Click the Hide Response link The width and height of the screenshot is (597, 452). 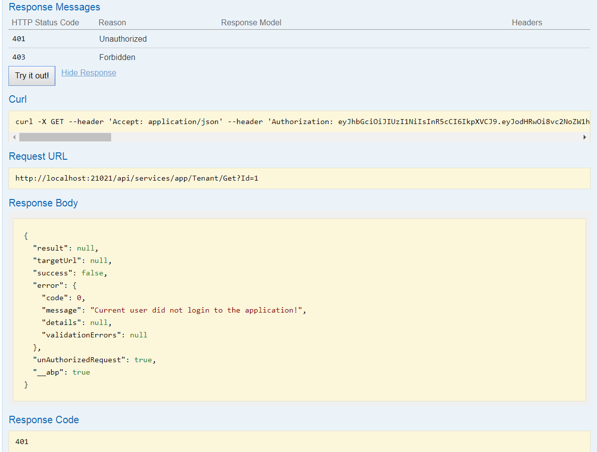[88, 72]
